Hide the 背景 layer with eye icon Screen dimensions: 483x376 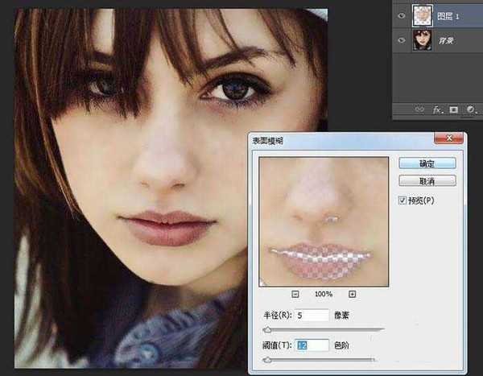[402, 39]
